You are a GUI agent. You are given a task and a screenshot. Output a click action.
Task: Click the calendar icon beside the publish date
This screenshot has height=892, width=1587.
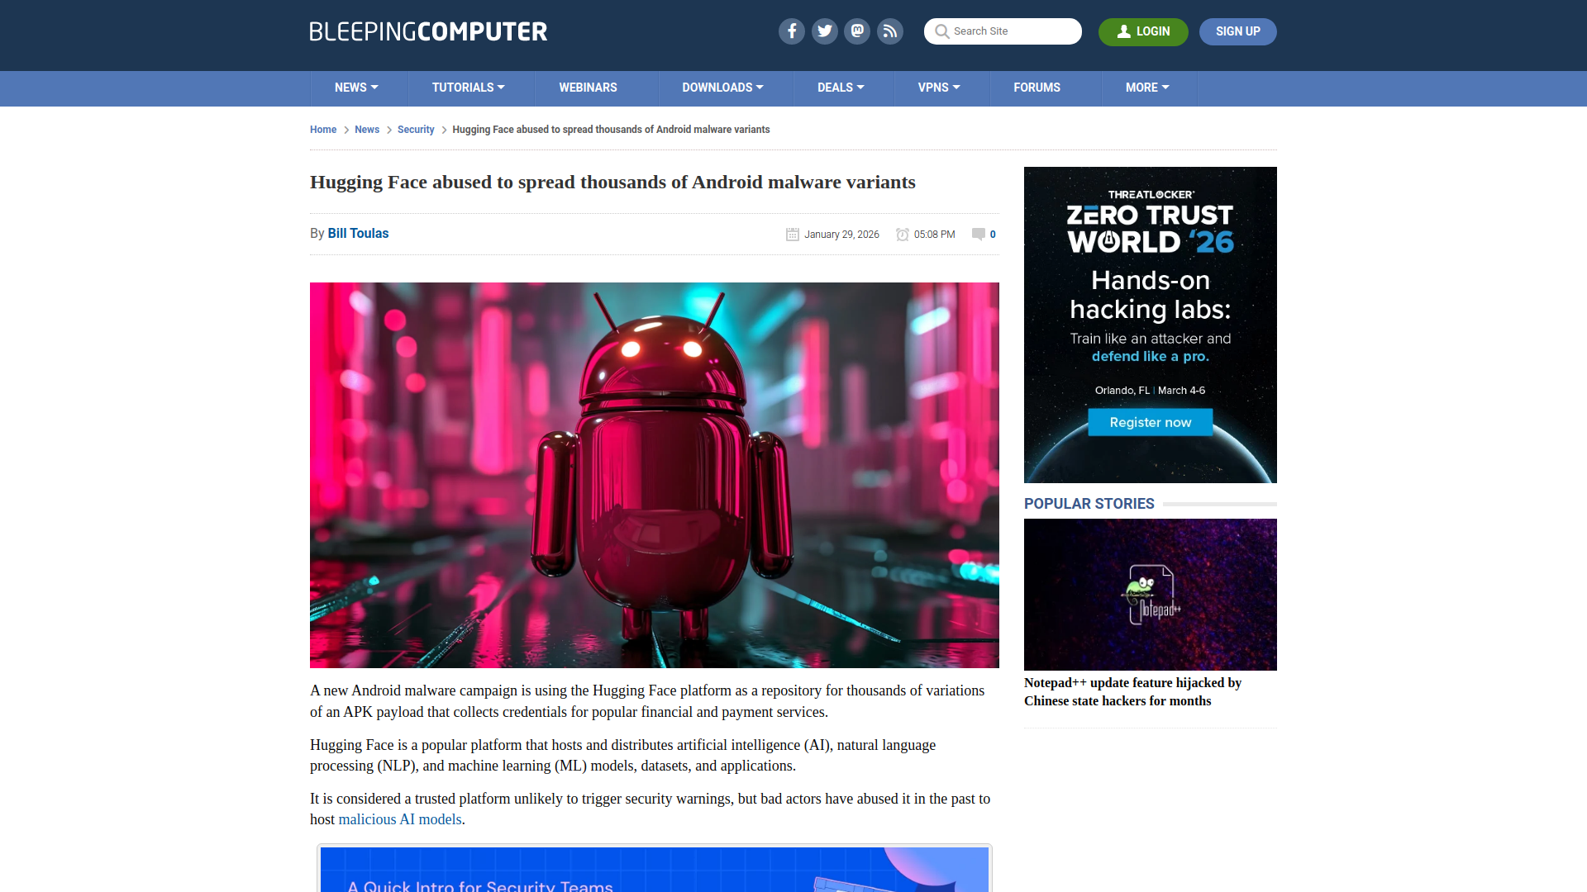click(x=793, y=235)
